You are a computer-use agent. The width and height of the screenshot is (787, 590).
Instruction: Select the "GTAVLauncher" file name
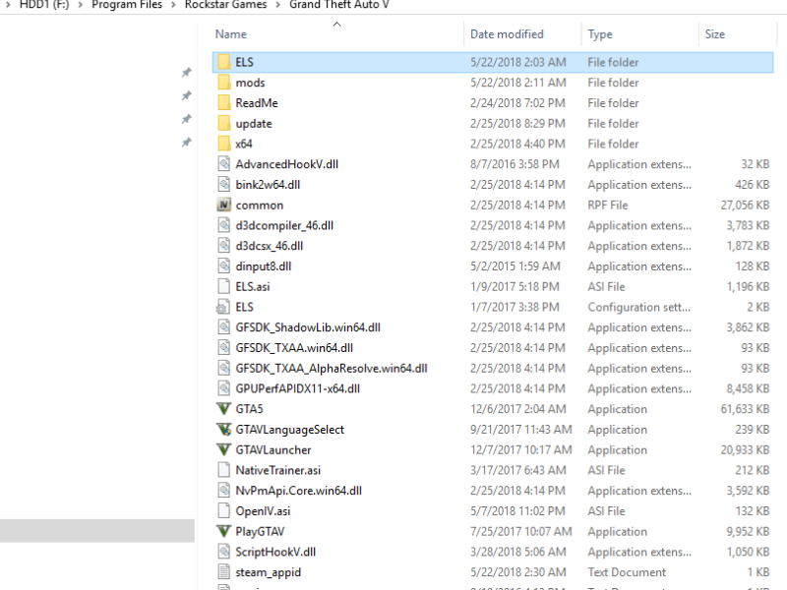pos(273,450)
